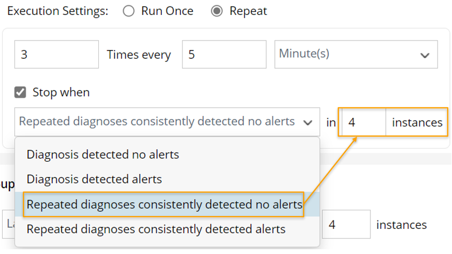
Task: Click the "instances" label in the highlighted box
Action: (x=417, y=123)
